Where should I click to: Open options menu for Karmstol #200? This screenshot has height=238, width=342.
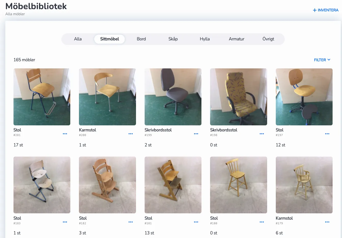[x=131, y=134]
